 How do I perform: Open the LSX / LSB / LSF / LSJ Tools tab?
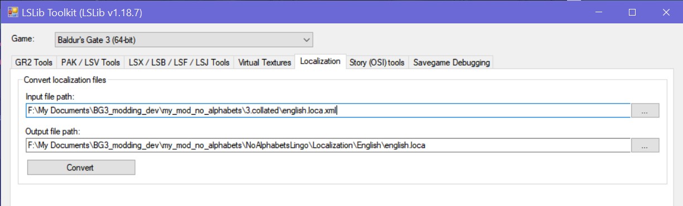[179, 62]
